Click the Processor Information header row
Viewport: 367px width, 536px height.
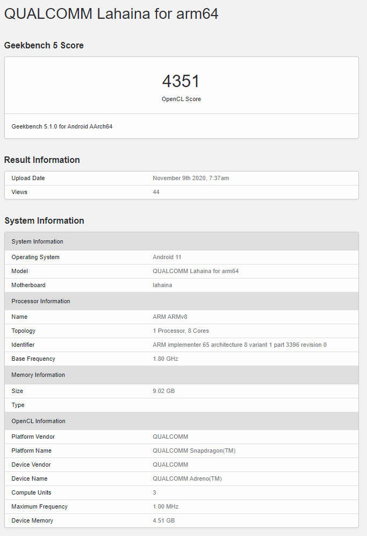point(182,301)
